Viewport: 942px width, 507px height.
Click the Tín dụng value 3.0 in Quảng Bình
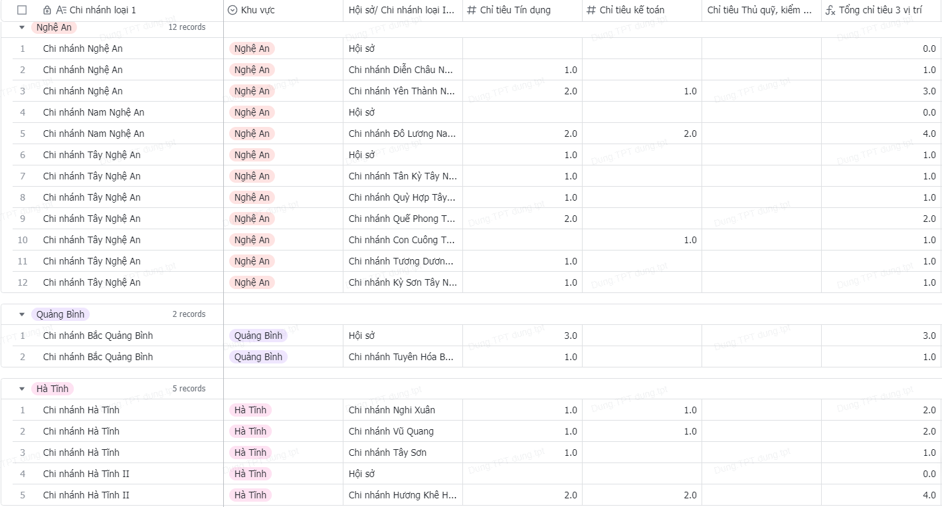570,336
